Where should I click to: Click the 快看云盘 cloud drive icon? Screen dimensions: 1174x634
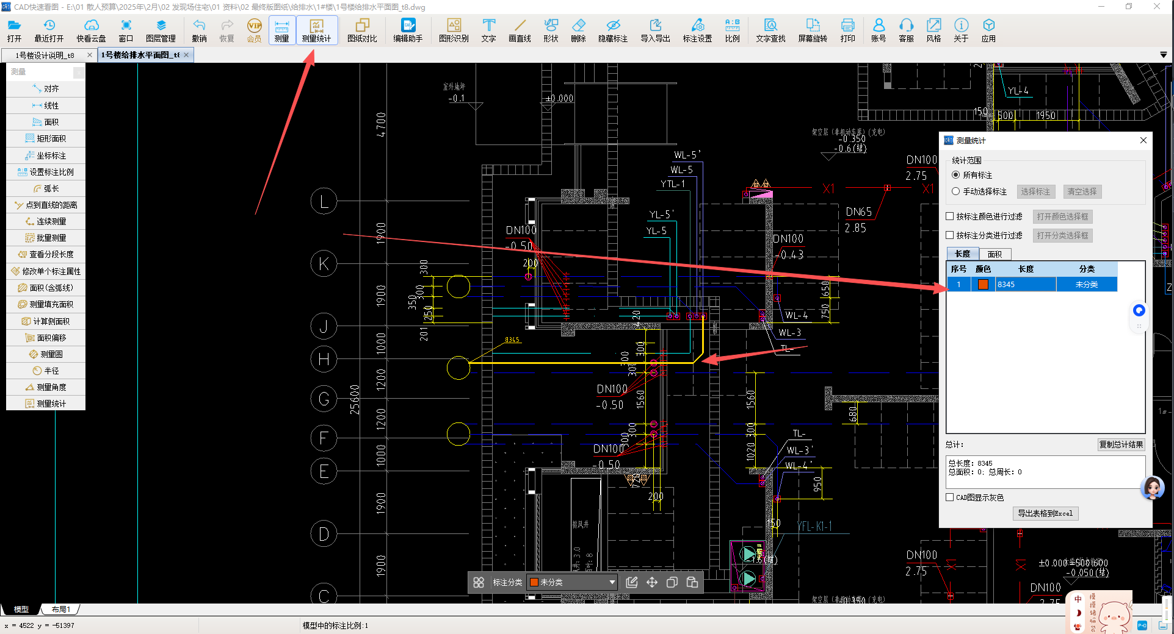pyautogui.click(x=91, y=30)
